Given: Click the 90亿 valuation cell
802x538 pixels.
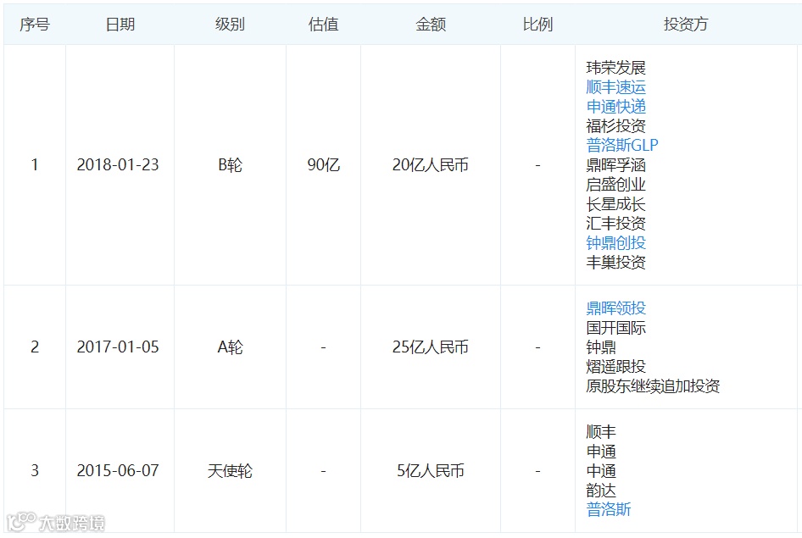Looking at the screenshot, I should pos(323,164).
